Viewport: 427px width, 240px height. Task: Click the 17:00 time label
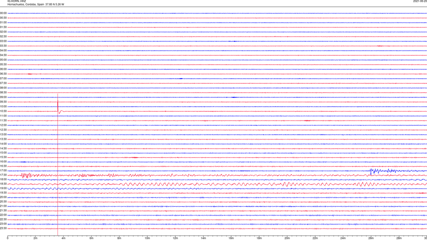click(x=3, y=171)
